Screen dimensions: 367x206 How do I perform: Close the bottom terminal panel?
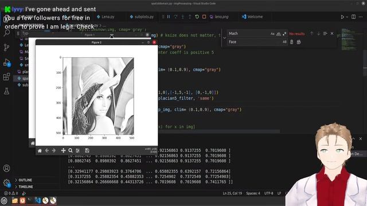click(361, 138)
